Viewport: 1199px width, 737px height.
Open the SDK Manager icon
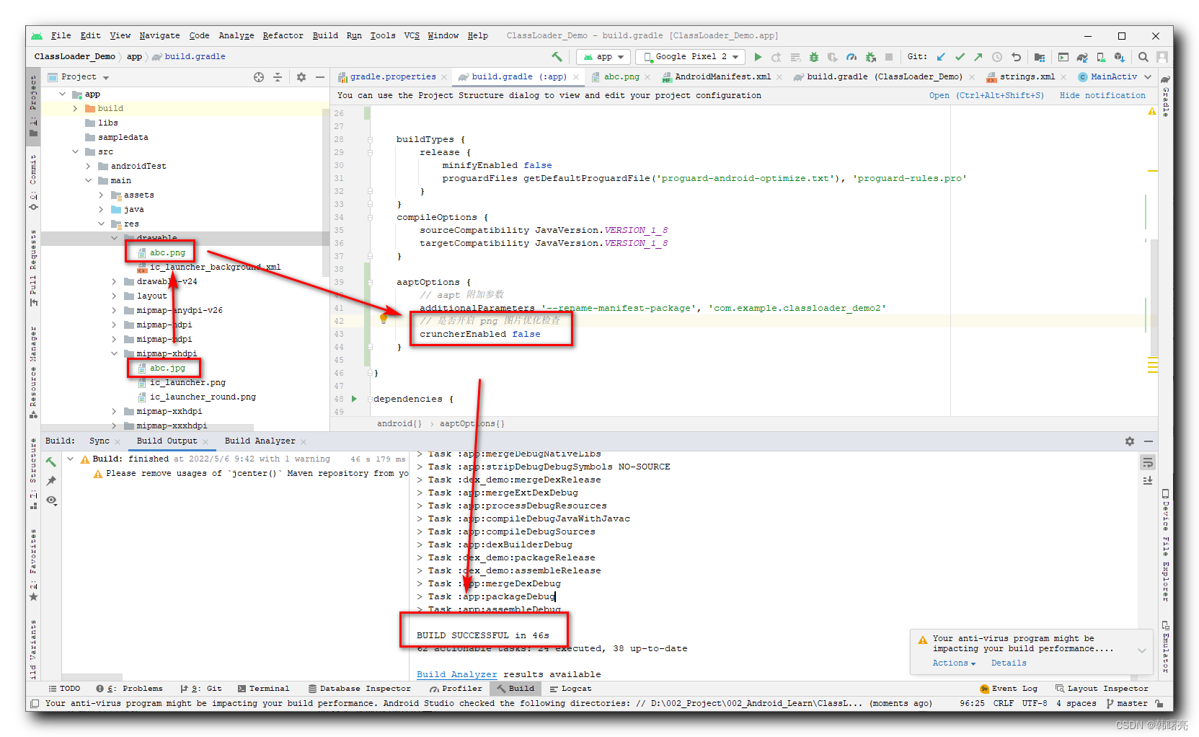(1119, 56)
